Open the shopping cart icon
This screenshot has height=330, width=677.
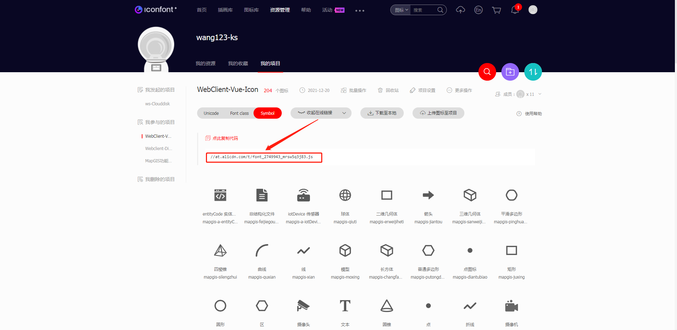tap(496, 10)
